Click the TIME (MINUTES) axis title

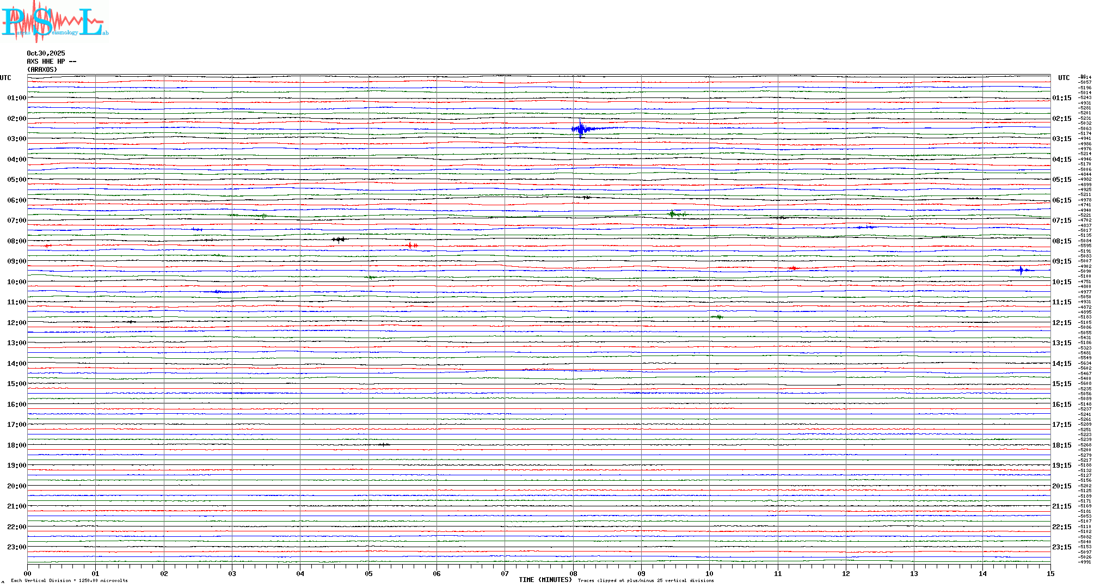pos(545,580)
